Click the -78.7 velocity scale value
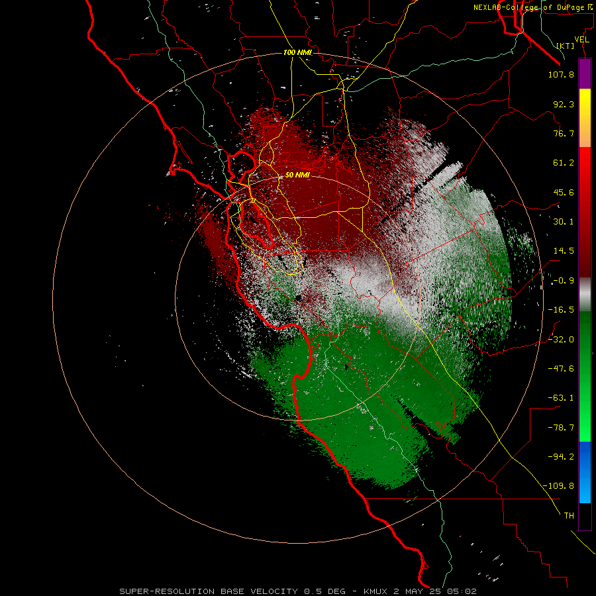 point(561,428)
